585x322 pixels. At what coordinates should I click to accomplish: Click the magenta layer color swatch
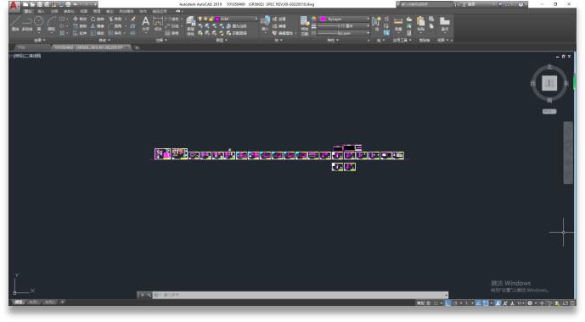click(217, 19)
